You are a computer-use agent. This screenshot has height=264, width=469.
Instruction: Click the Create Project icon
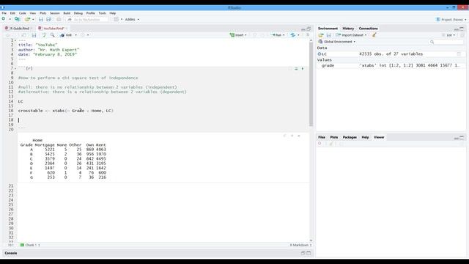tap(18, 19)
